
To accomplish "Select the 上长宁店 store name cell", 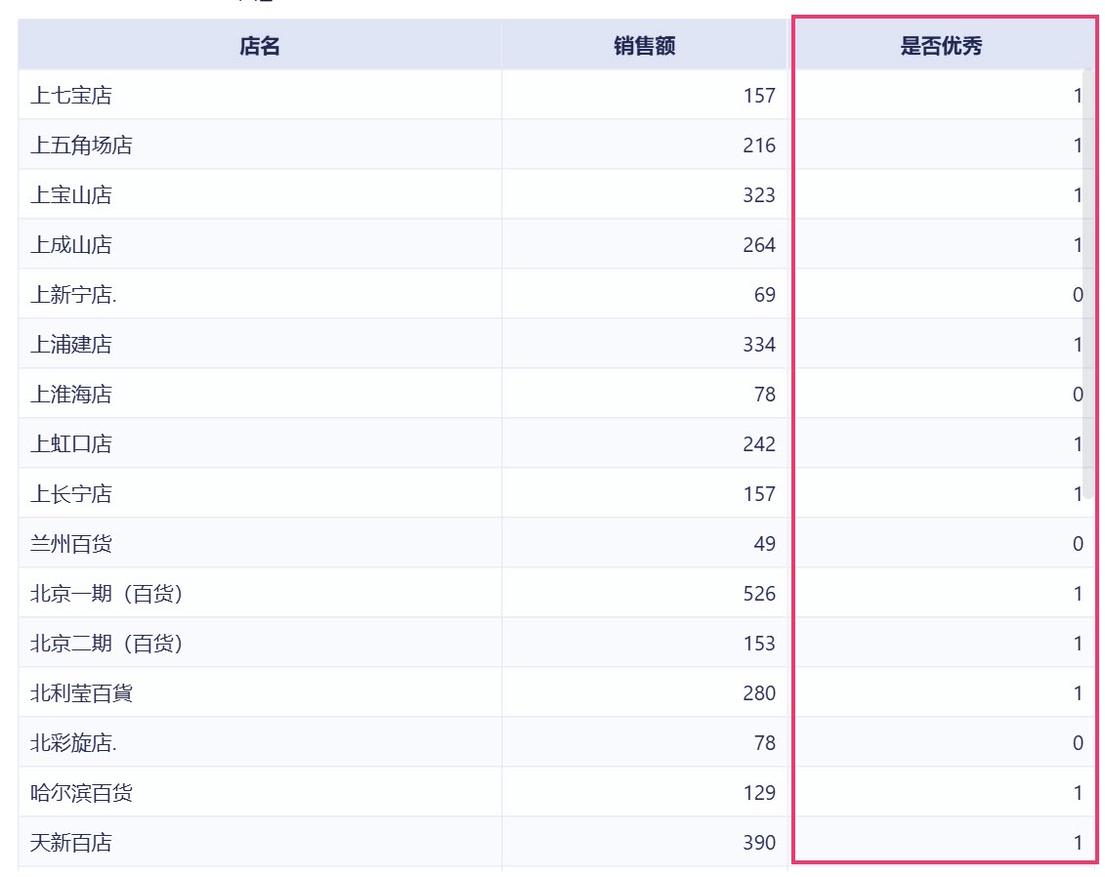I will (259, 494).
